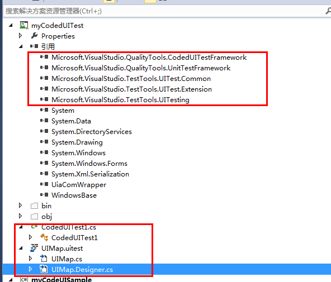Select the WindowsBase reference
Screen dimensions: 331x282
[x=74, y=195]
